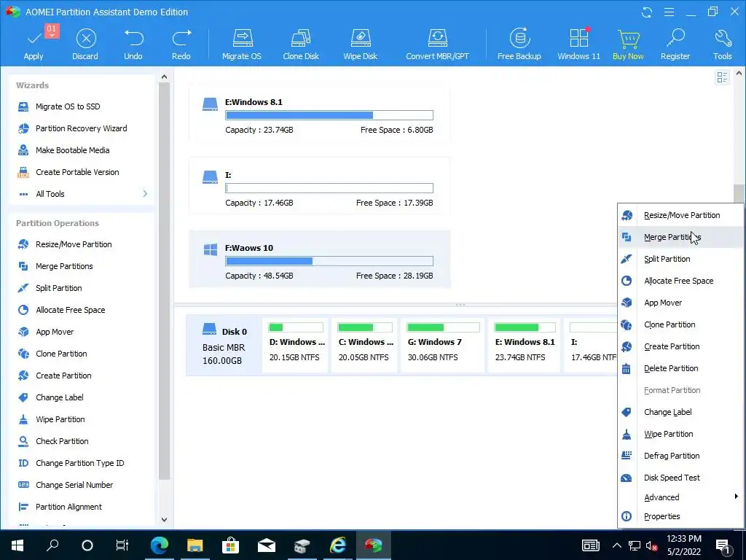Screen dimensions: 746x560
Task: Open the Wipe Disk tool
Action: coord(360,44)
